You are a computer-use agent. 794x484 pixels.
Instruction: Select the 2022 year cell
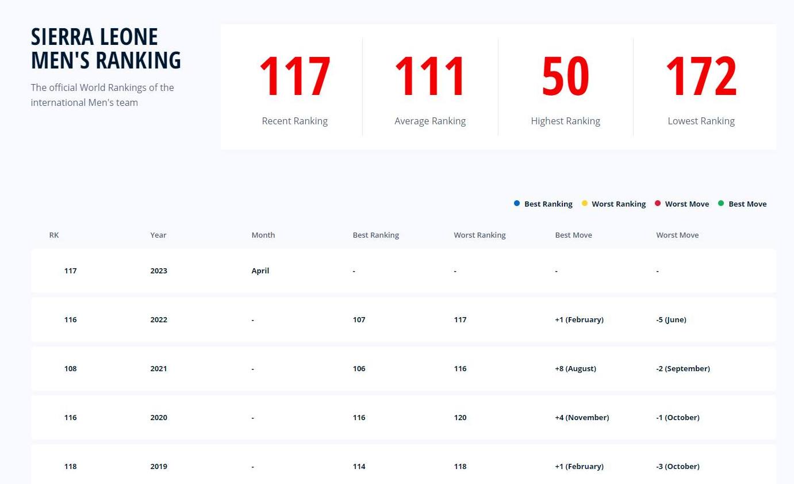pyautogui.click(x=159, y=319)
